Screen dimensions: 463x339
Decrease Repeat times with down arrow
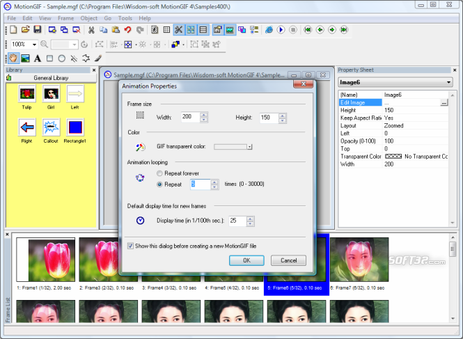coord(214,187)
